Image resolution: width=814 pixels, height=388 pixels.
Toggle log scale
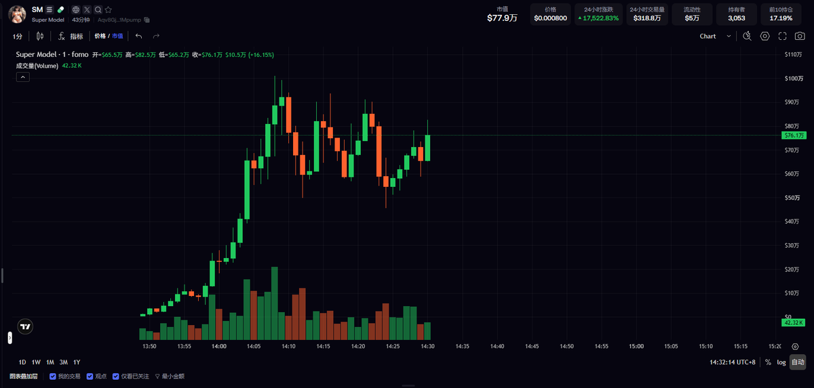coord(781,362)
